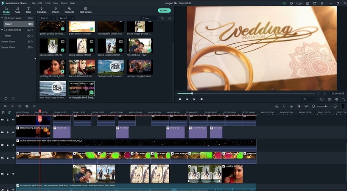Open the Export menu
The width and height of the screenshot is (347, 191).
64,3
